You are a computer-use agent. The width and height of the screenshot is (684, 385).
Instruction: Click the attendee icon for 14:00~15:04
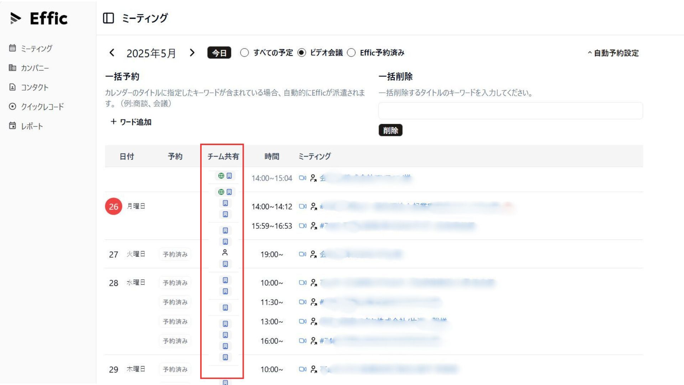(313, 178)
